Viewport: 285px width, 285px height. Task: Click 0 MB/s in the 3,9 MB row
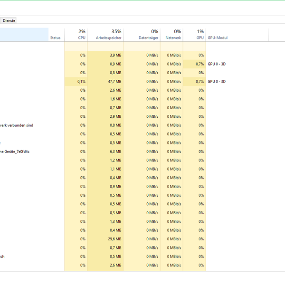click(152, 55)
